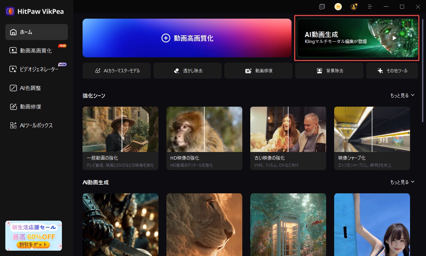Open その他ツール sparkle button
The height and width of the screenshot is (256, 426).
tap(392, 71)
